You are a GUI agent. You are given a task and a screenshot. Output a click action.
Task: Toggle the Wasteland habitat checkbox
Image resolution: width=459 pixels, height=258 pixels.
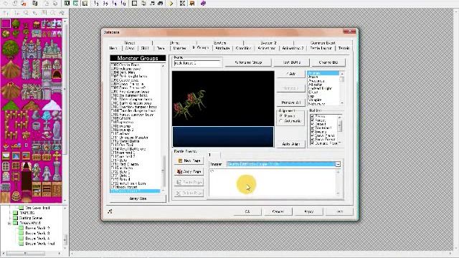[313, 128]
